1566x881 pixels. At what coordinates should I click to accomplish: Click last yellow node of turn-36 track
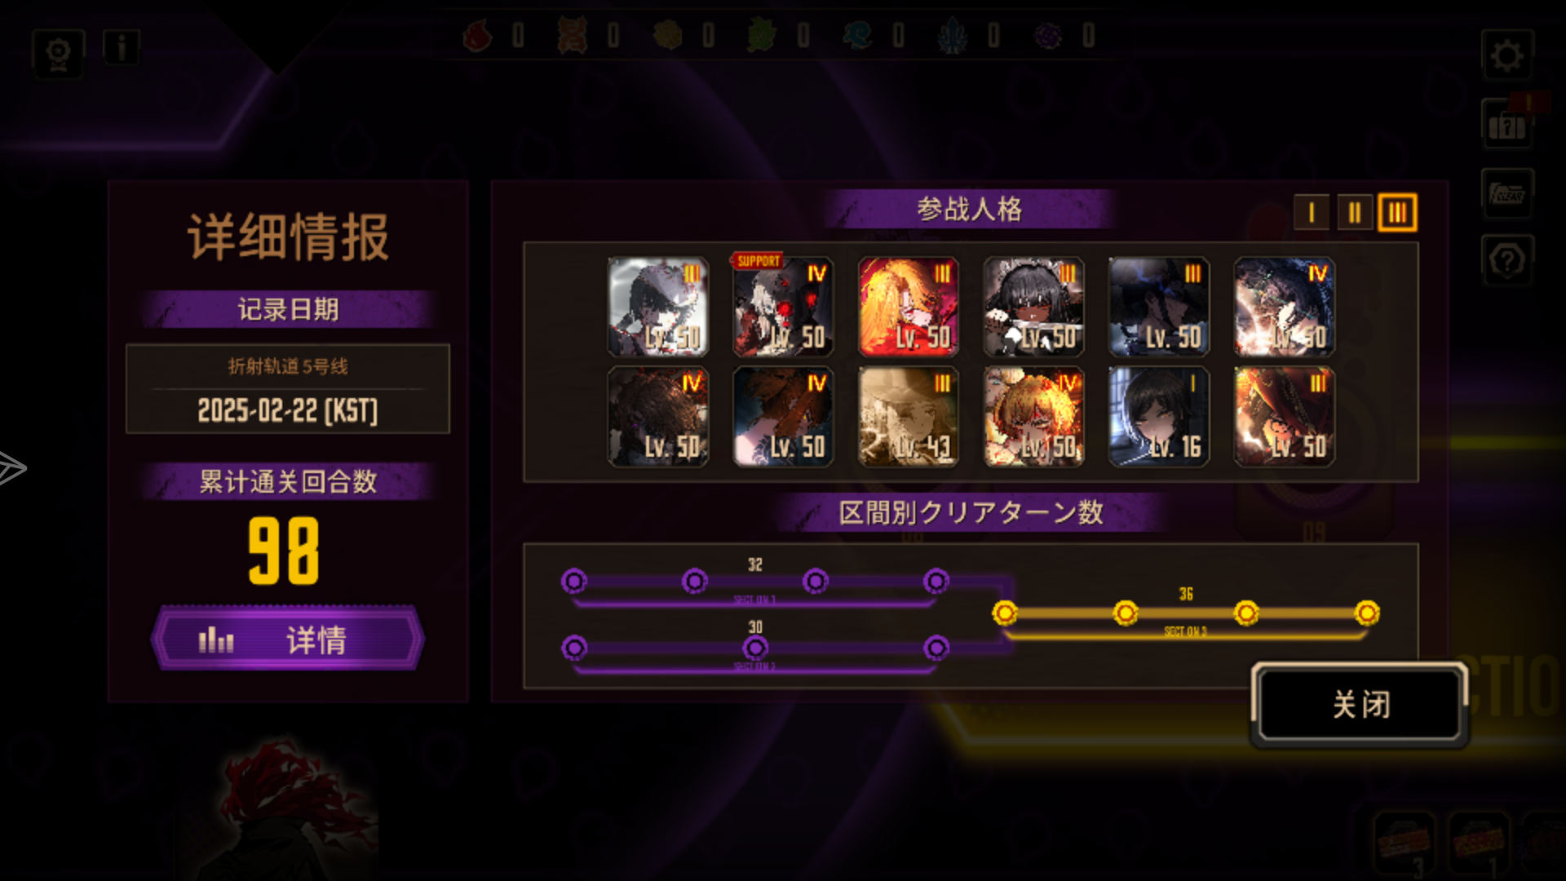pyautogui.click(x=1367, y=613)
